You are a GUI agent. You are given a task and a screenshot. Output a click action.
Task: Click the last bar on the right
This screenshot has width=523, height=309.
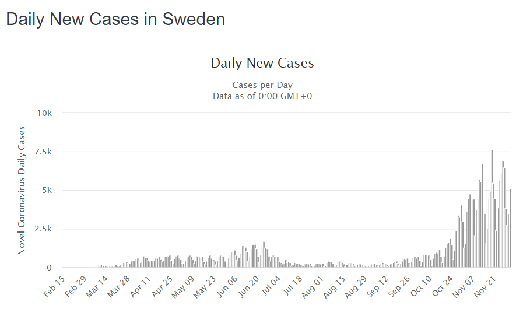point(510,229)
